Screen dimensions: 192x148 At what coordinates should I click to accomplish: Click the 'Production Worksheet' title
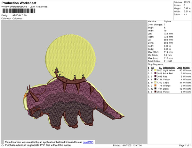pyautogui.click(x=19, y=3)
